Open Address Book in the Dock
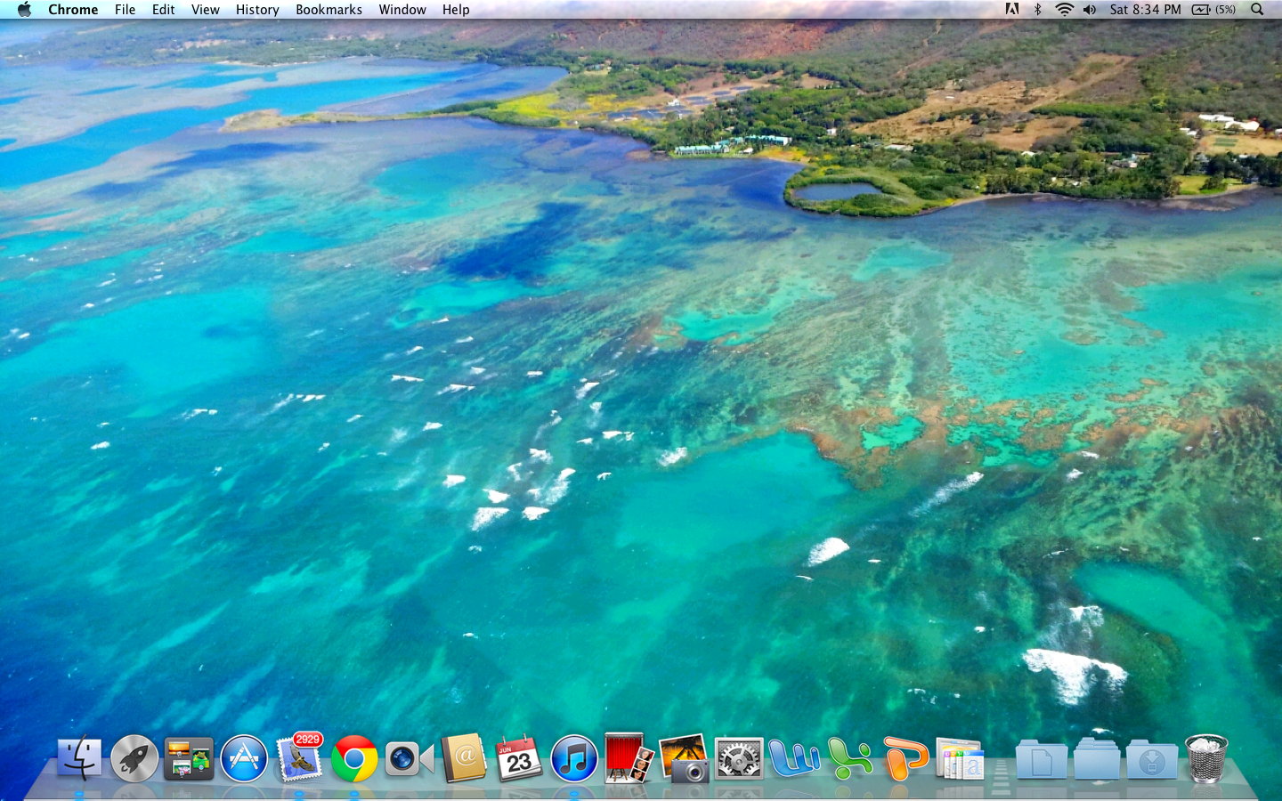 pos(464,758)
